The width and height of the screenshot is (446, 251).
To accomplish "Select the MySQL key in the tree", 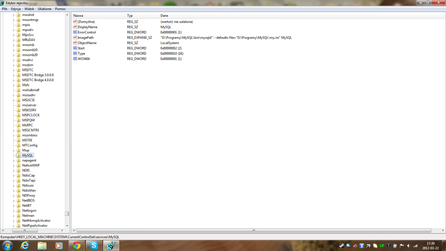I will point(28,155).
